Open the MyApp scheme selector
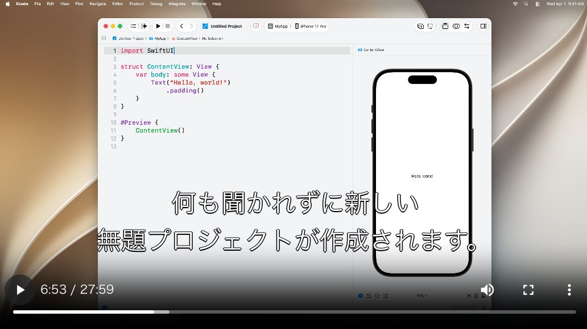587x329 pixels. [x=278, y=26]
